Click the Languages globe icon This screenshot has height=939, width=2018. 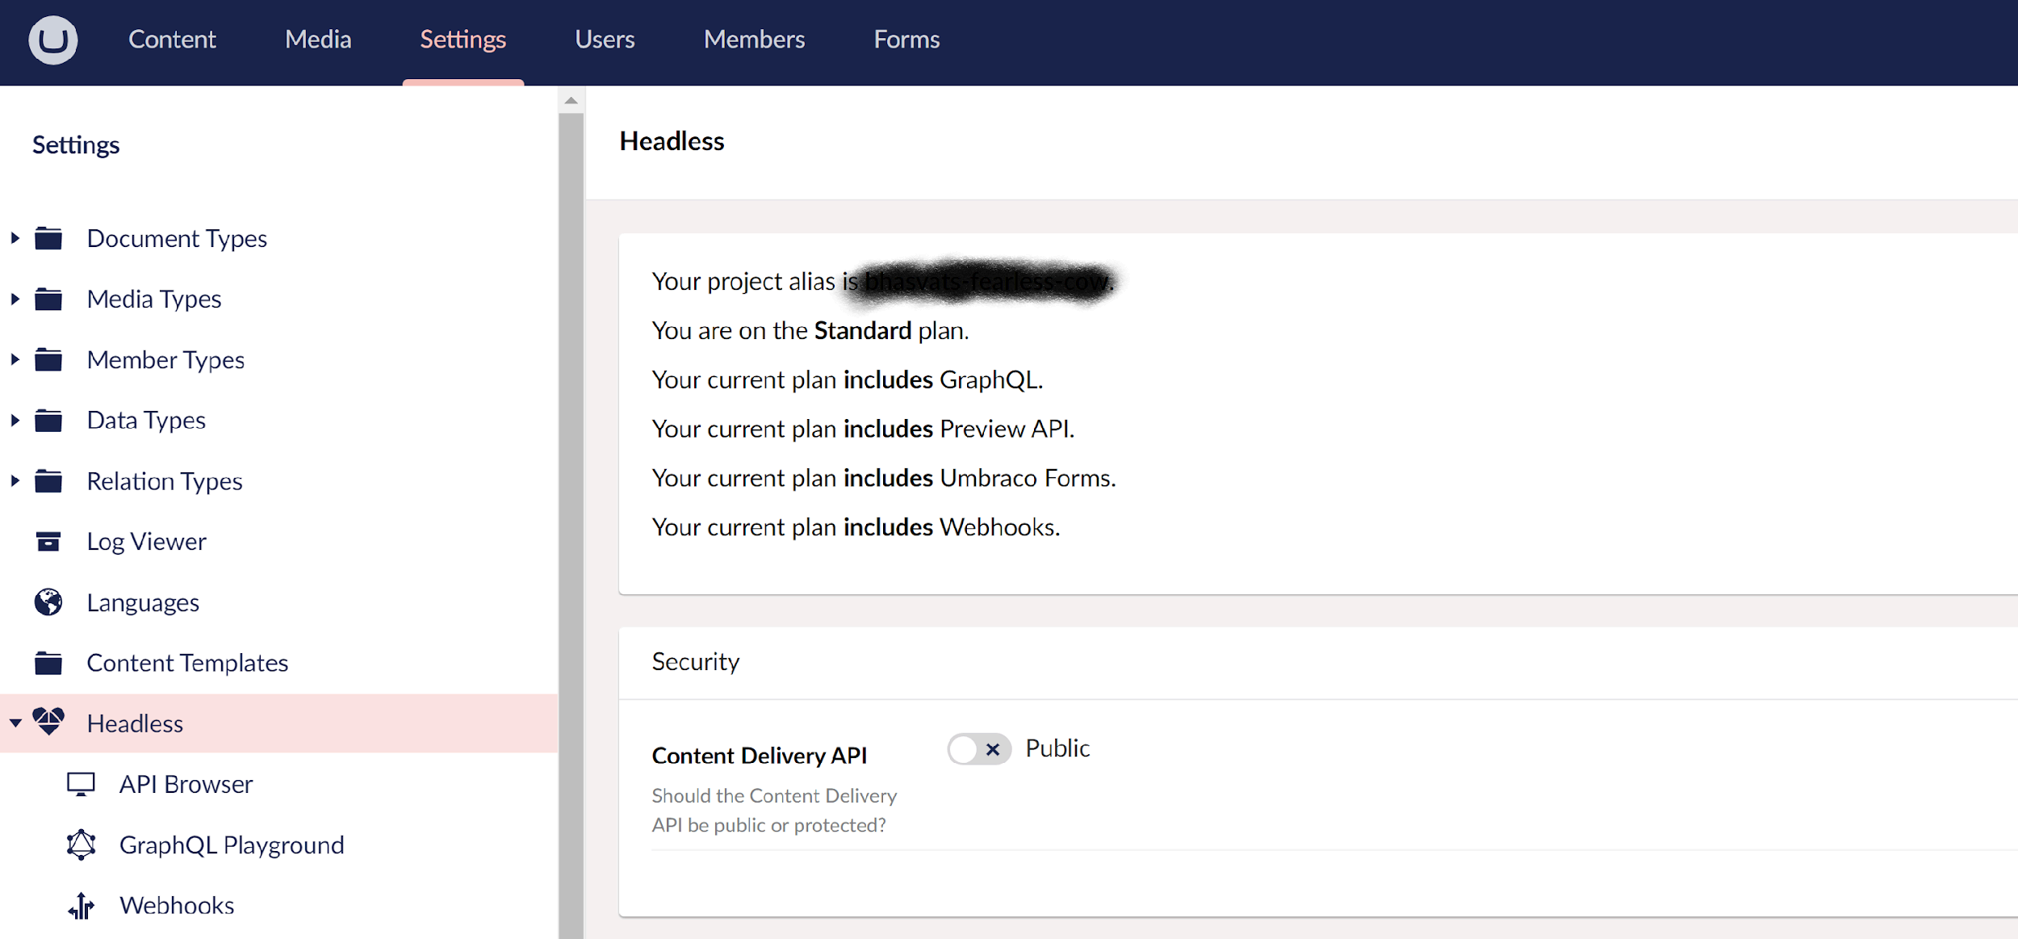(48, 602)
